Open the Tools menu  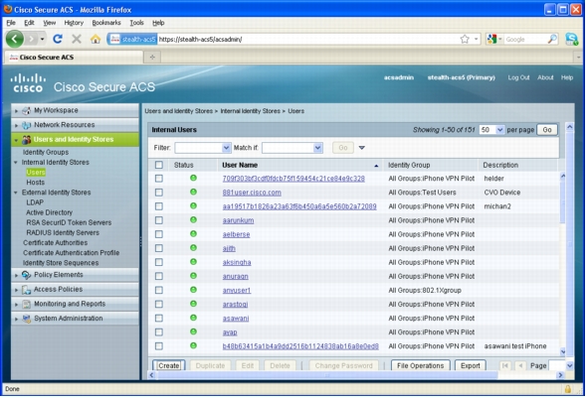(136, 23)
